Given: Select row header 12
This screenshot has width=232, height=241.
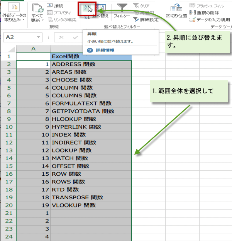Looking at the screenshot, I should 9,143.
